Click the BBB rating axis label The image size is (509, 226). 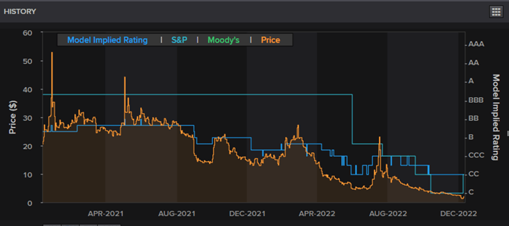click(476, 101)
